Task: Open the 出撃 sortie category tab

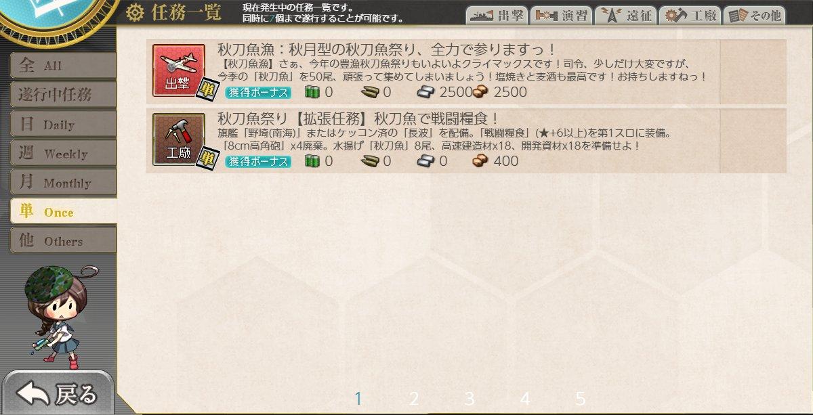Action: (496, 16)
